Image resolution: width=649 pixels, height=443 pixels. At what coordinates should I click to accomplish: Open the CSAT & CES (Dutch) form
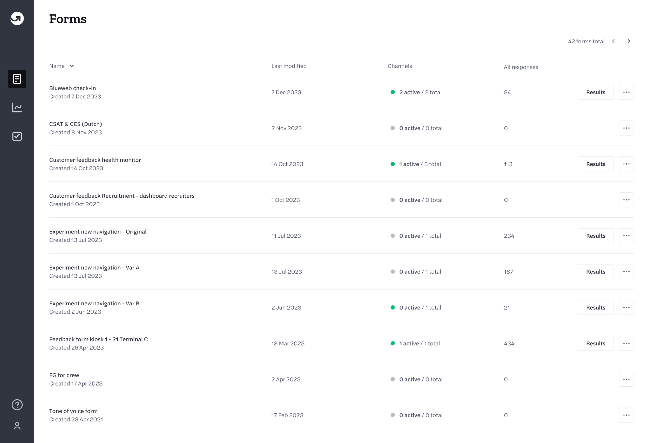75,124
